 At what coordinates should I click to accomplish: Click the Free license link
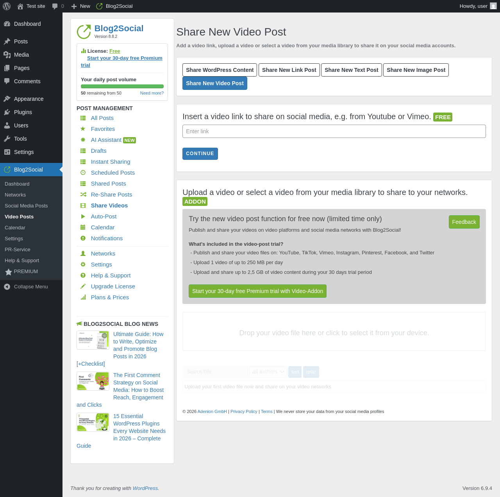coord(114,51)
